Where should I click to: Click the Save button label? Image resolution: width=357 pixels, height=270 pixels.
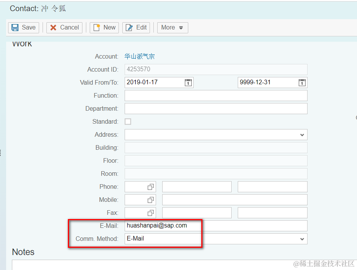pyautogui.click(x=29, y=28)
